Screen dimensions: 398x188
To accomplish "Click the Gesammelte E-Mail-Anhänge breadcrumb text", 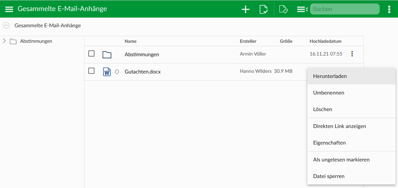I will click(48, 26).
